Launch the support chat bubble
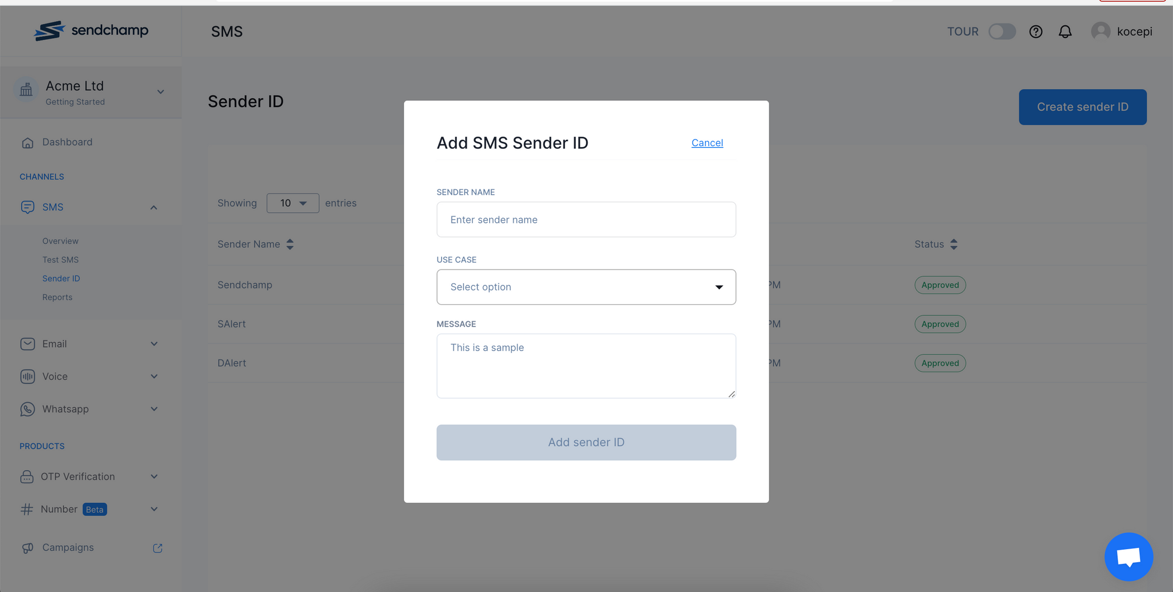 click(x=1128, y=557)
